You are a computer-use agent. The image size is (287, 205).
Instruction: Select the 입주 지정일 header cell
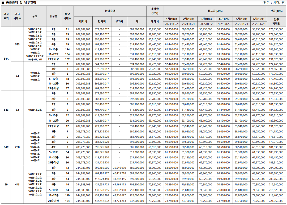pos(276,21)
